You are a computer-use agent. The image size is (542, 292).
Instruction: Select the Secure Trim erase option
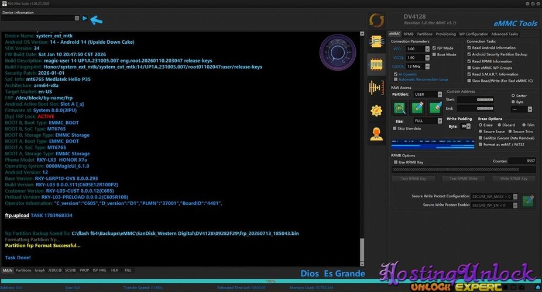tap(509, 132)
